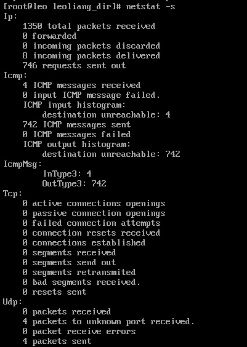This screenshot has width=247, height=347.
Task: Click ICMP input histogram label
Action: [x=75, y=105]
